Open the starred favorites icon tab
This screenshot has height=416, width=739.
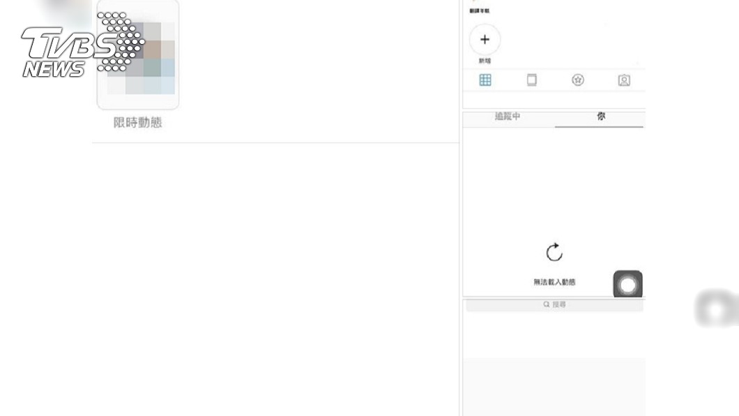tap(578, 80)
